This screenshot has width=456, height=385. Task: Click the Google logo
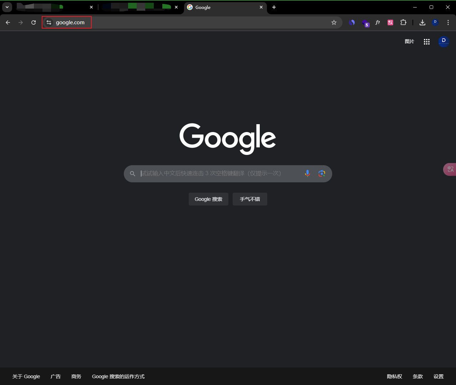(x=228, y=139)
